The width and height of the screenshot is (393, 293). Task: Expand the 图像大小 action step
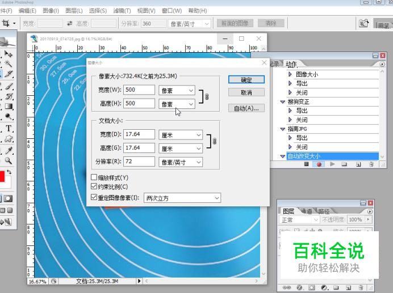(x=290, y=74)
